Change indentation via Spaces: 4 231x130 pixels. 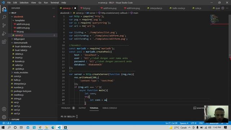(x=184, y=123)
